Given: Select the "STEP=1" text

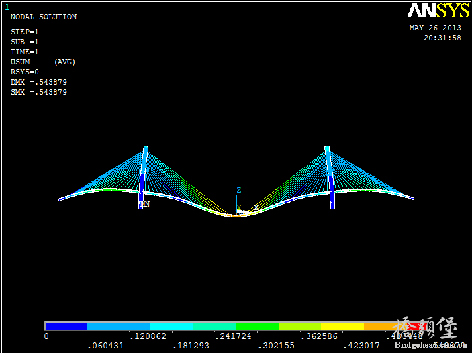Looking at the screenshot, I should [x=25, y=32].
